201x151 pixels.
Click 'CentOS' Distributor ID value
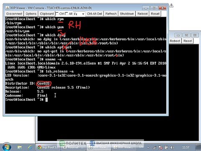tap(44, 83)
